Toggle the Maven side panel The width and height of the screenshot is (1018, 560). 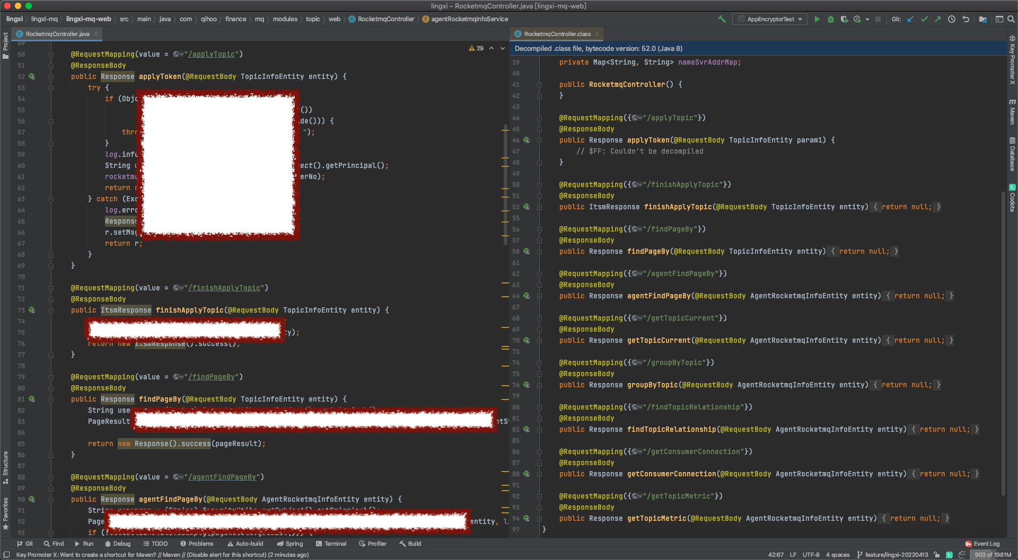[1012, 111]
